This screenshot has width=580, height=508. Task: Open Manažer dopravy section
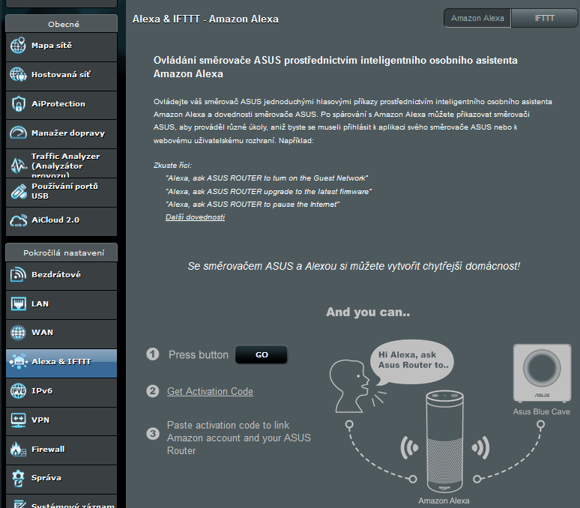68,133
